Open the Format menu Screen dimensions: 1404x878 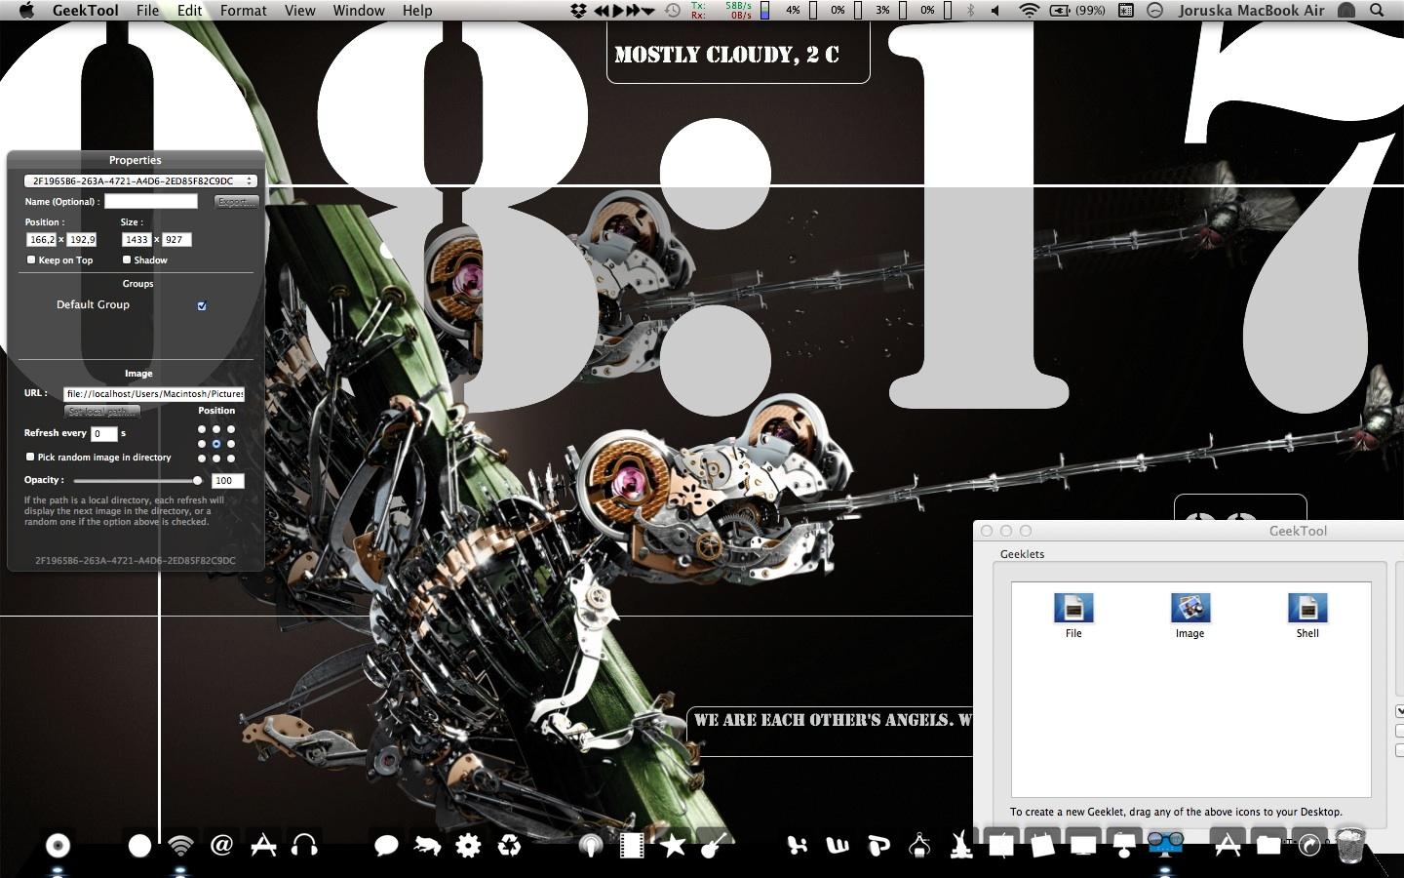pyautogui.click(x=244, y=11)
